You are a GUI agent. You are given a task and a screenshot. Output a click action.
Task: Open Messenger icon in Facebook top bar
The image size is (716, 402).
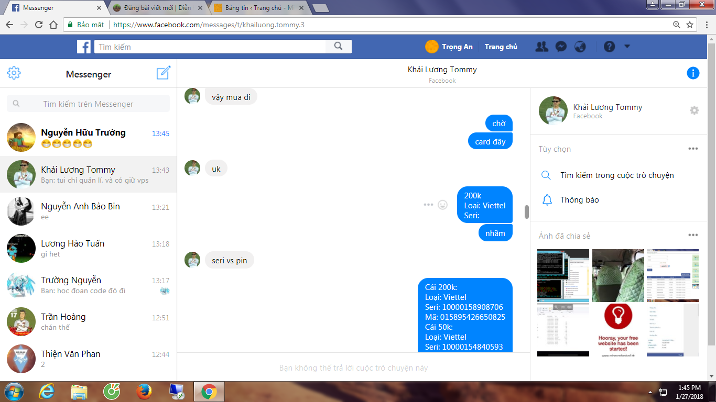point(560,47)
